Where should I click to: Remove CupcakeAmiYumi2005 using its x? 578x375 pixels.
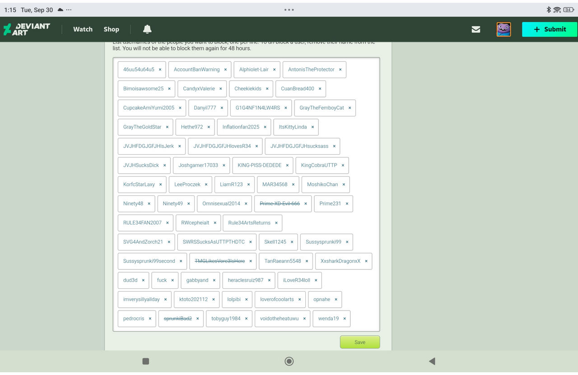click(180, 108)
